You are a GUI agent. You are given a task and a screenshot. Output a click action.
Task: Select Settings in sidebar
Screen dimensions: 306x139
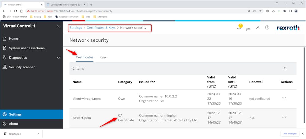[32, 114]
